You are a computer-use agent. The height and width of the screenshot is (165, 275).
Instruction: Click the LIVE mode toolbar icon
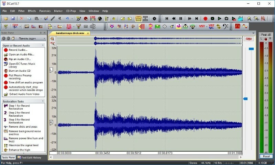[x=93, y=19]
